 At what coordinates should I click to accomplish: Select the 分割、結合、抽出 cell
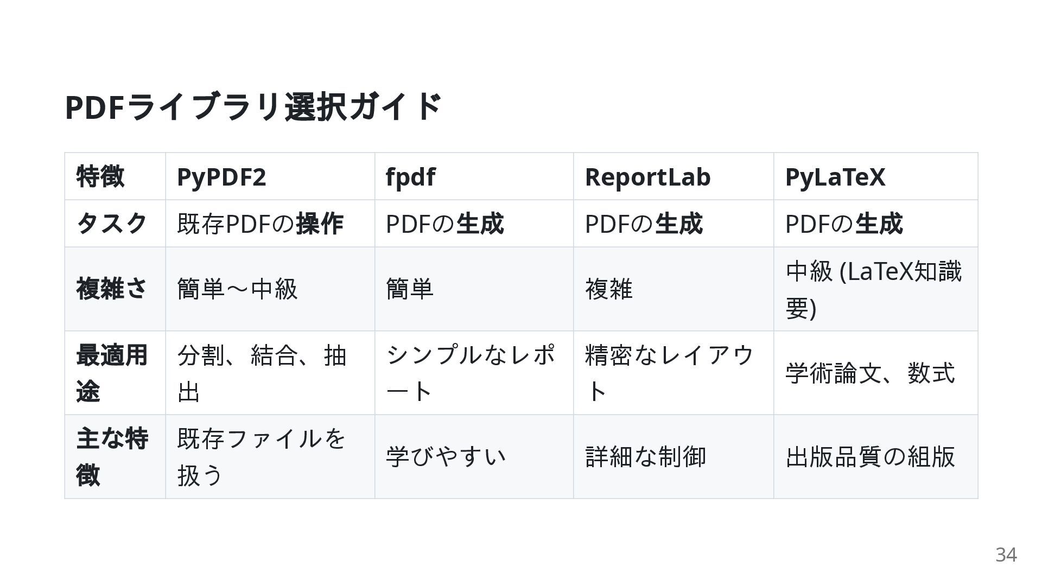click(x=262, y=373)
